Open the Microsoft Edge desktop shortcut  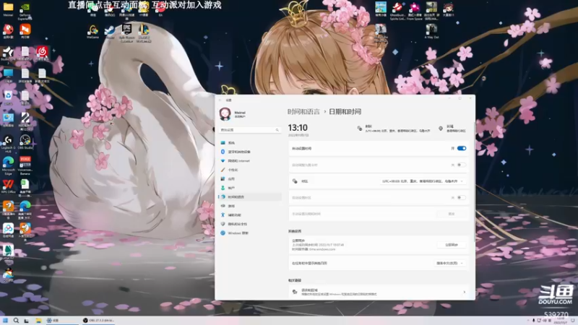(8, 166)
